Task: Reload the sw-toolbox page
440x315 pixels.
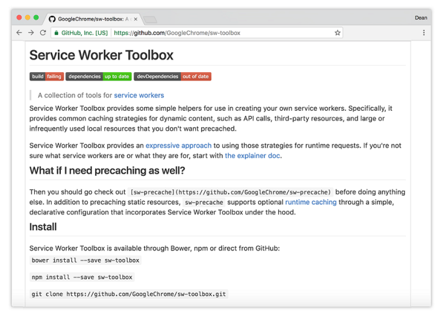Action: tap(43, 33)
